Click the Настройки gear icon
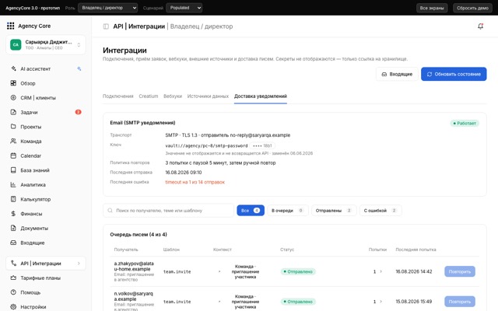Image resolution: width=498 pixels, height=311 pixels. click(13, 307)
